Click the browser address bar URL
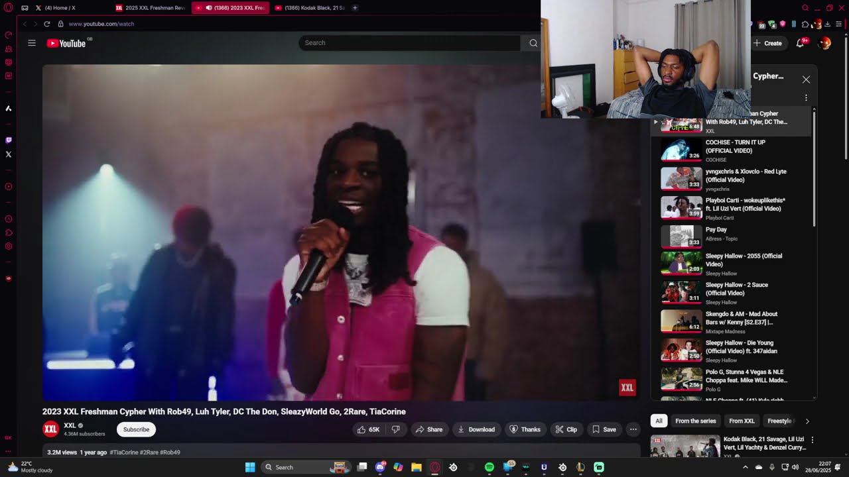 101,24
